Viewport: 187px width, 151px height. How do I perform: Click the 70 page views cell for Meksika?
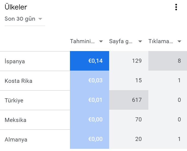[129, 119]
